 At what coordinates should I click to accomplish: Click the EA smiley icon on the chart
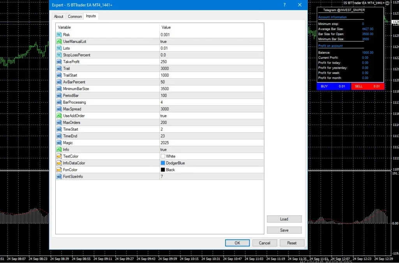coord(388,3)
